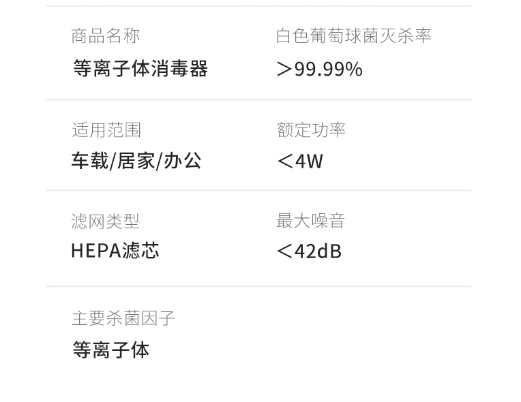
Task: Click divider line above 主要杀菌因子 row
Action: (x=258, y=286)
